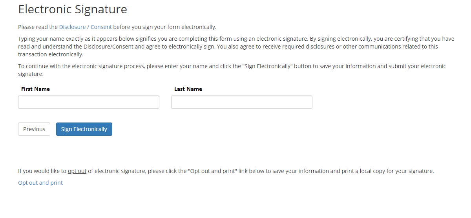Focus the Last Name text box
The width and height of the screenshot is (471, 218).
(x=242, y=102)
